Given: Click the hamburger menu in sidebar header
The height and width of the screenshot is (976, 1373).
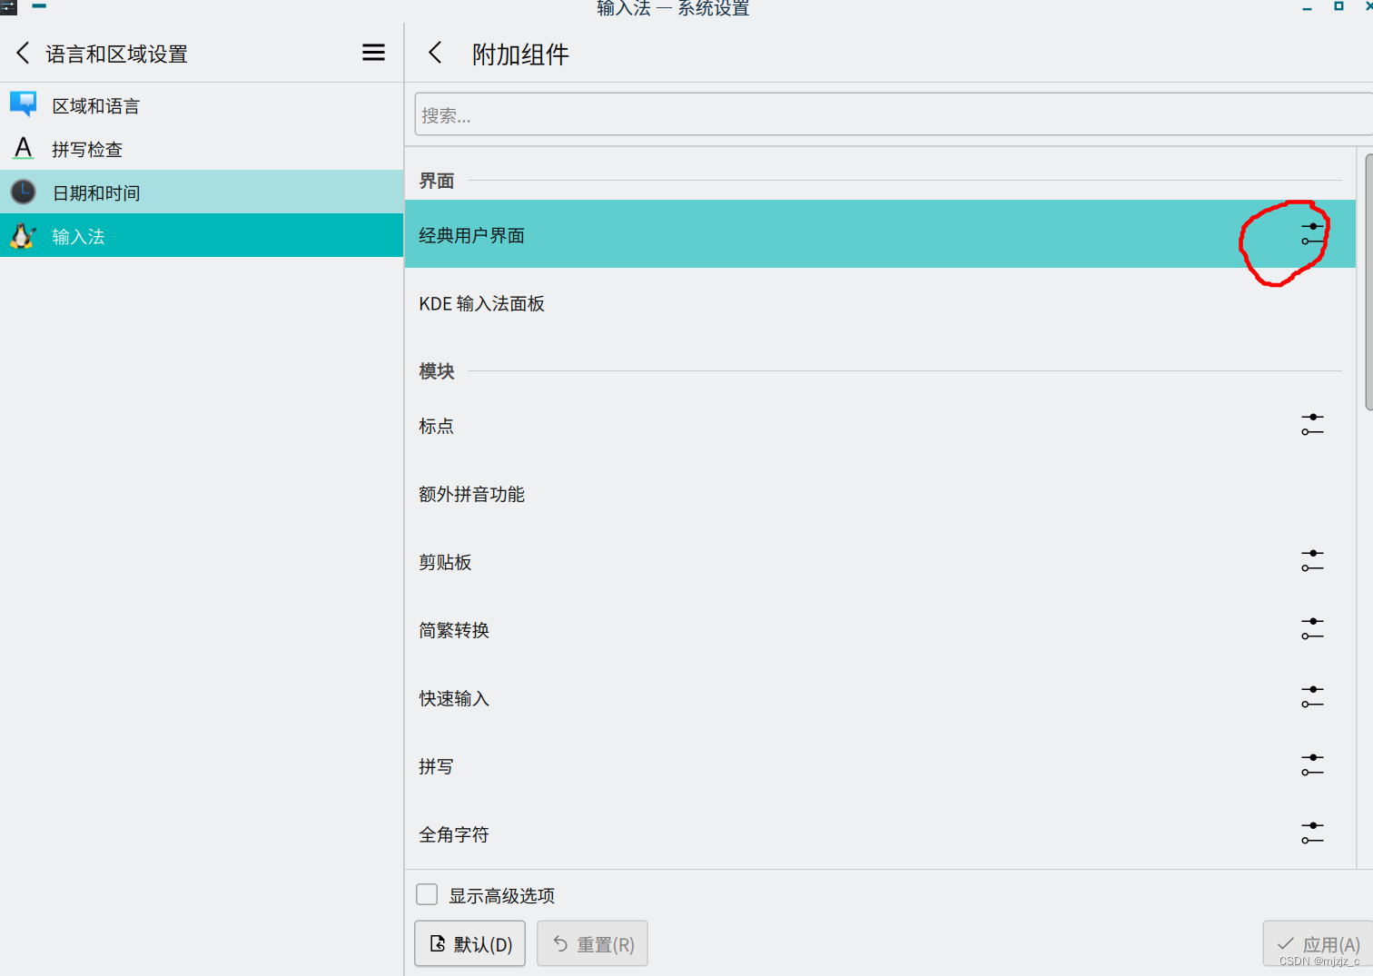Looking at the screenshot, I should [373, 53].
